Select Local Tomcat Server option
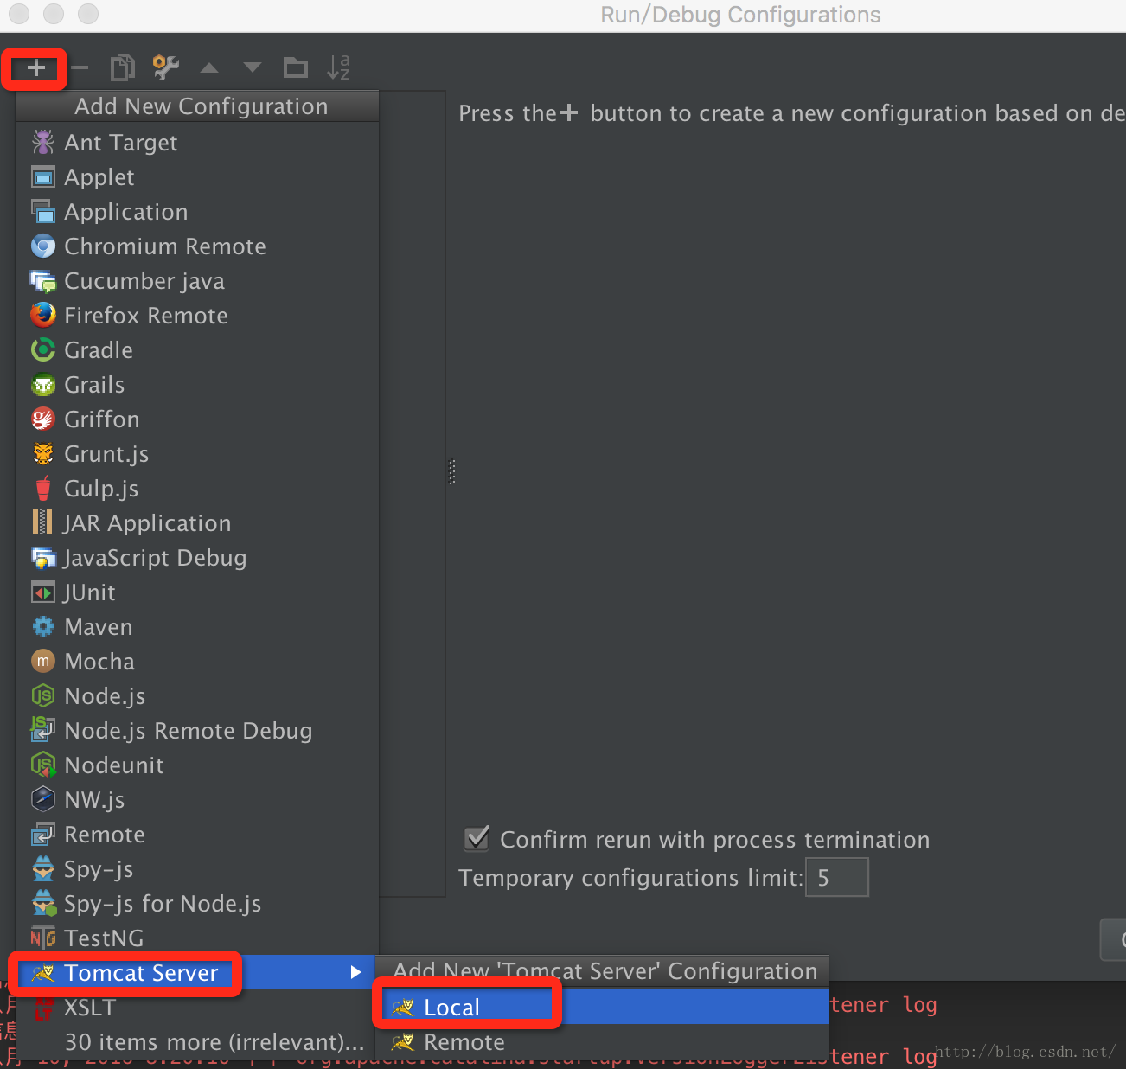 coord(602,1007)
